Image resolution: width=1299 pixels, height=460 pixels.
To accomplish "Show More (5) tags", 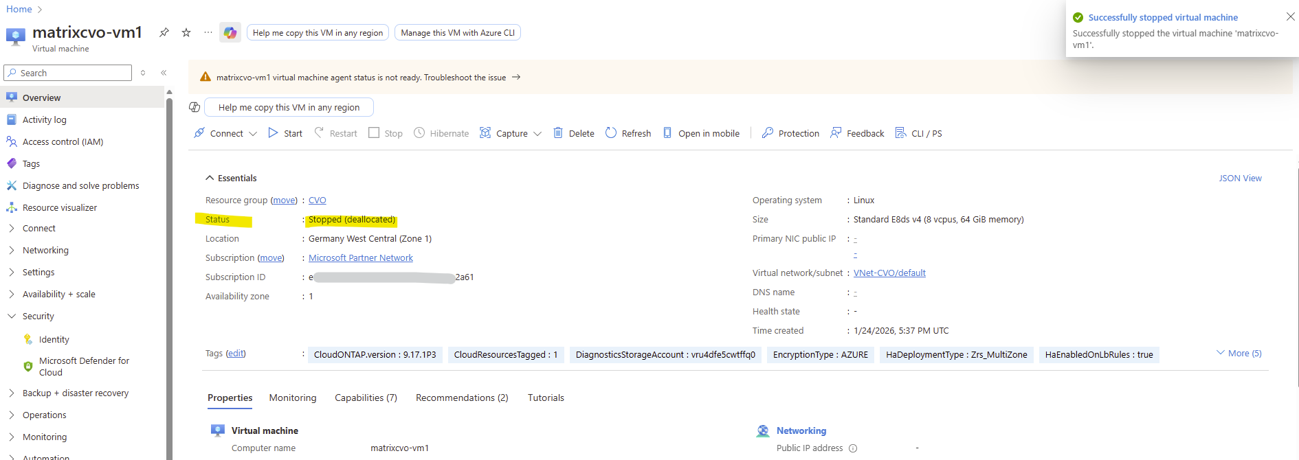I will click(1239, 353).
